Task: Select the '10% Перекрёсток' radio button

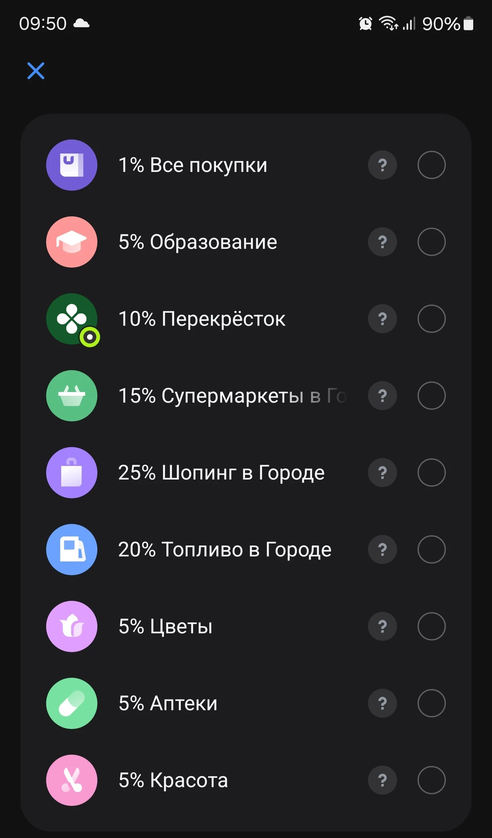Action: click(431, 319)
